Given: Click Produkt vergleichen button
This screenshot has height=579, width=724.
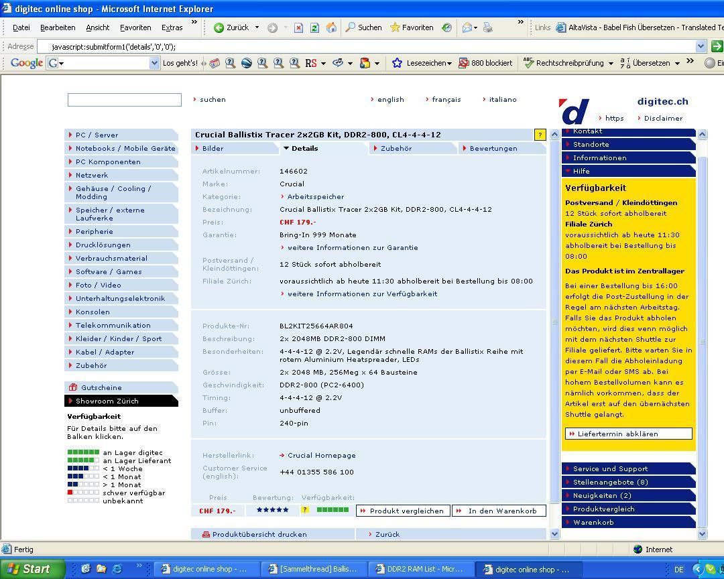Looking at the screenshot, I should 403,511.
